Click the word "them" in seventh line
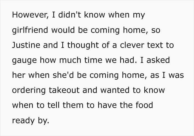Screen dimensions: 194x136 [73, 105]
